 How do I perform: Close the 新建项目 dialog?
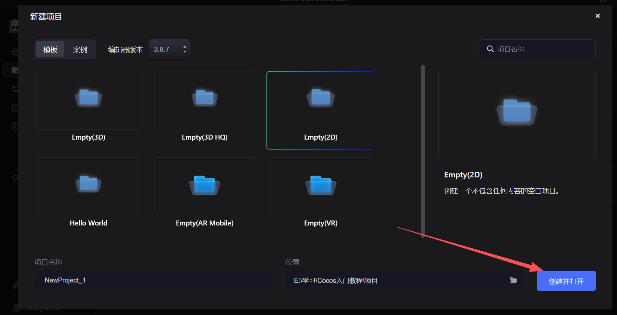(597, 16)
